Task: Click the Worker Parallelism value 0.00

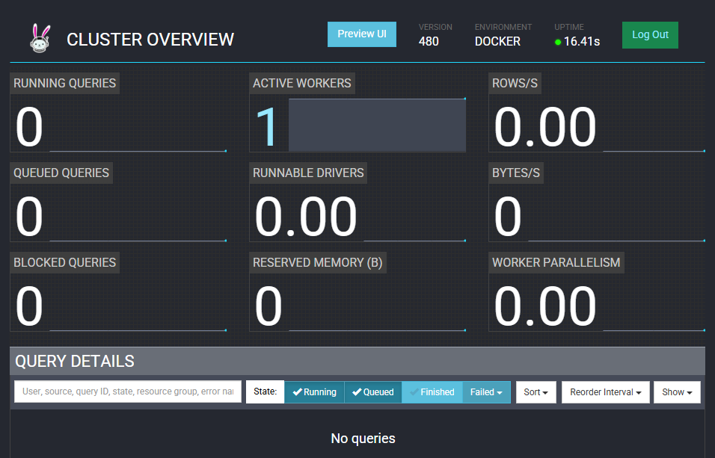Action: tap(545, 306)
